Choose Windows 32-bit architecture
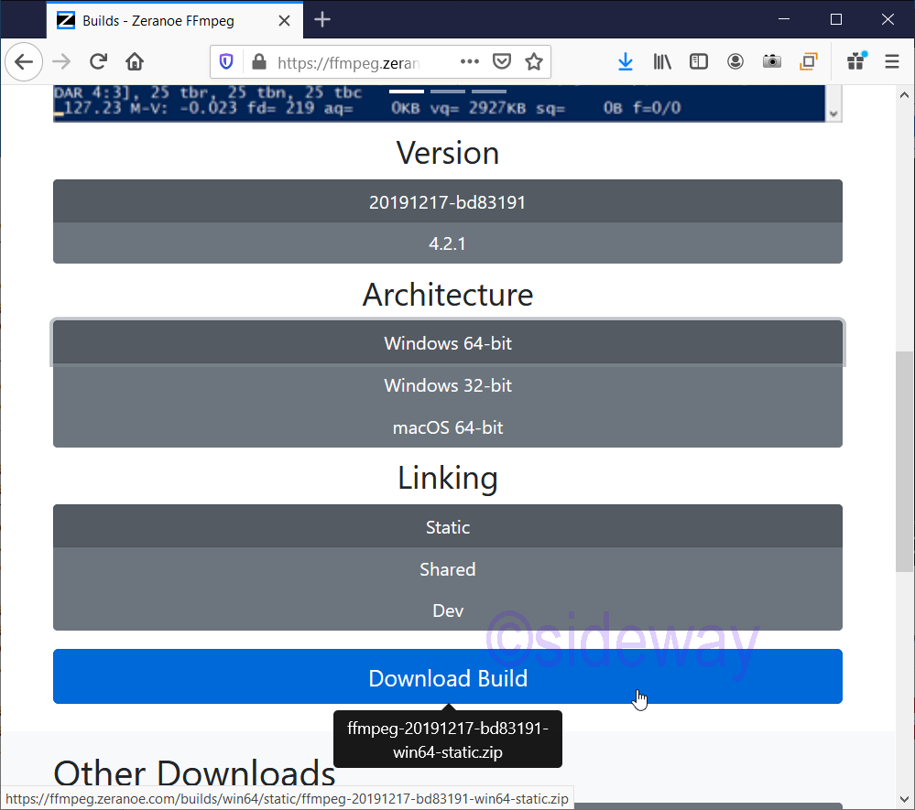 click(x=447, y=385)
